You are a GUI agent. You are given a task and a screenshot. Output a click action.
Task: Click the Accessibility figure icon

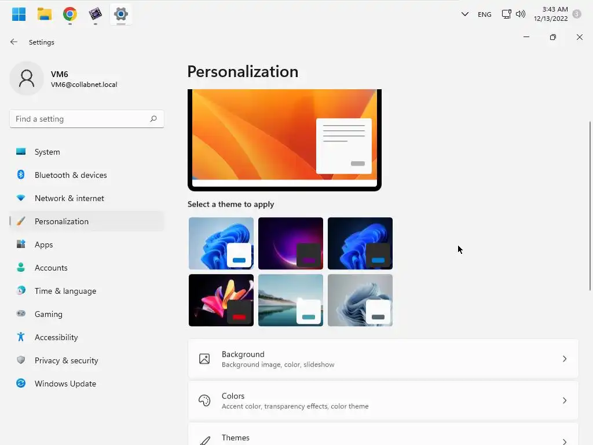click(21, 337)
